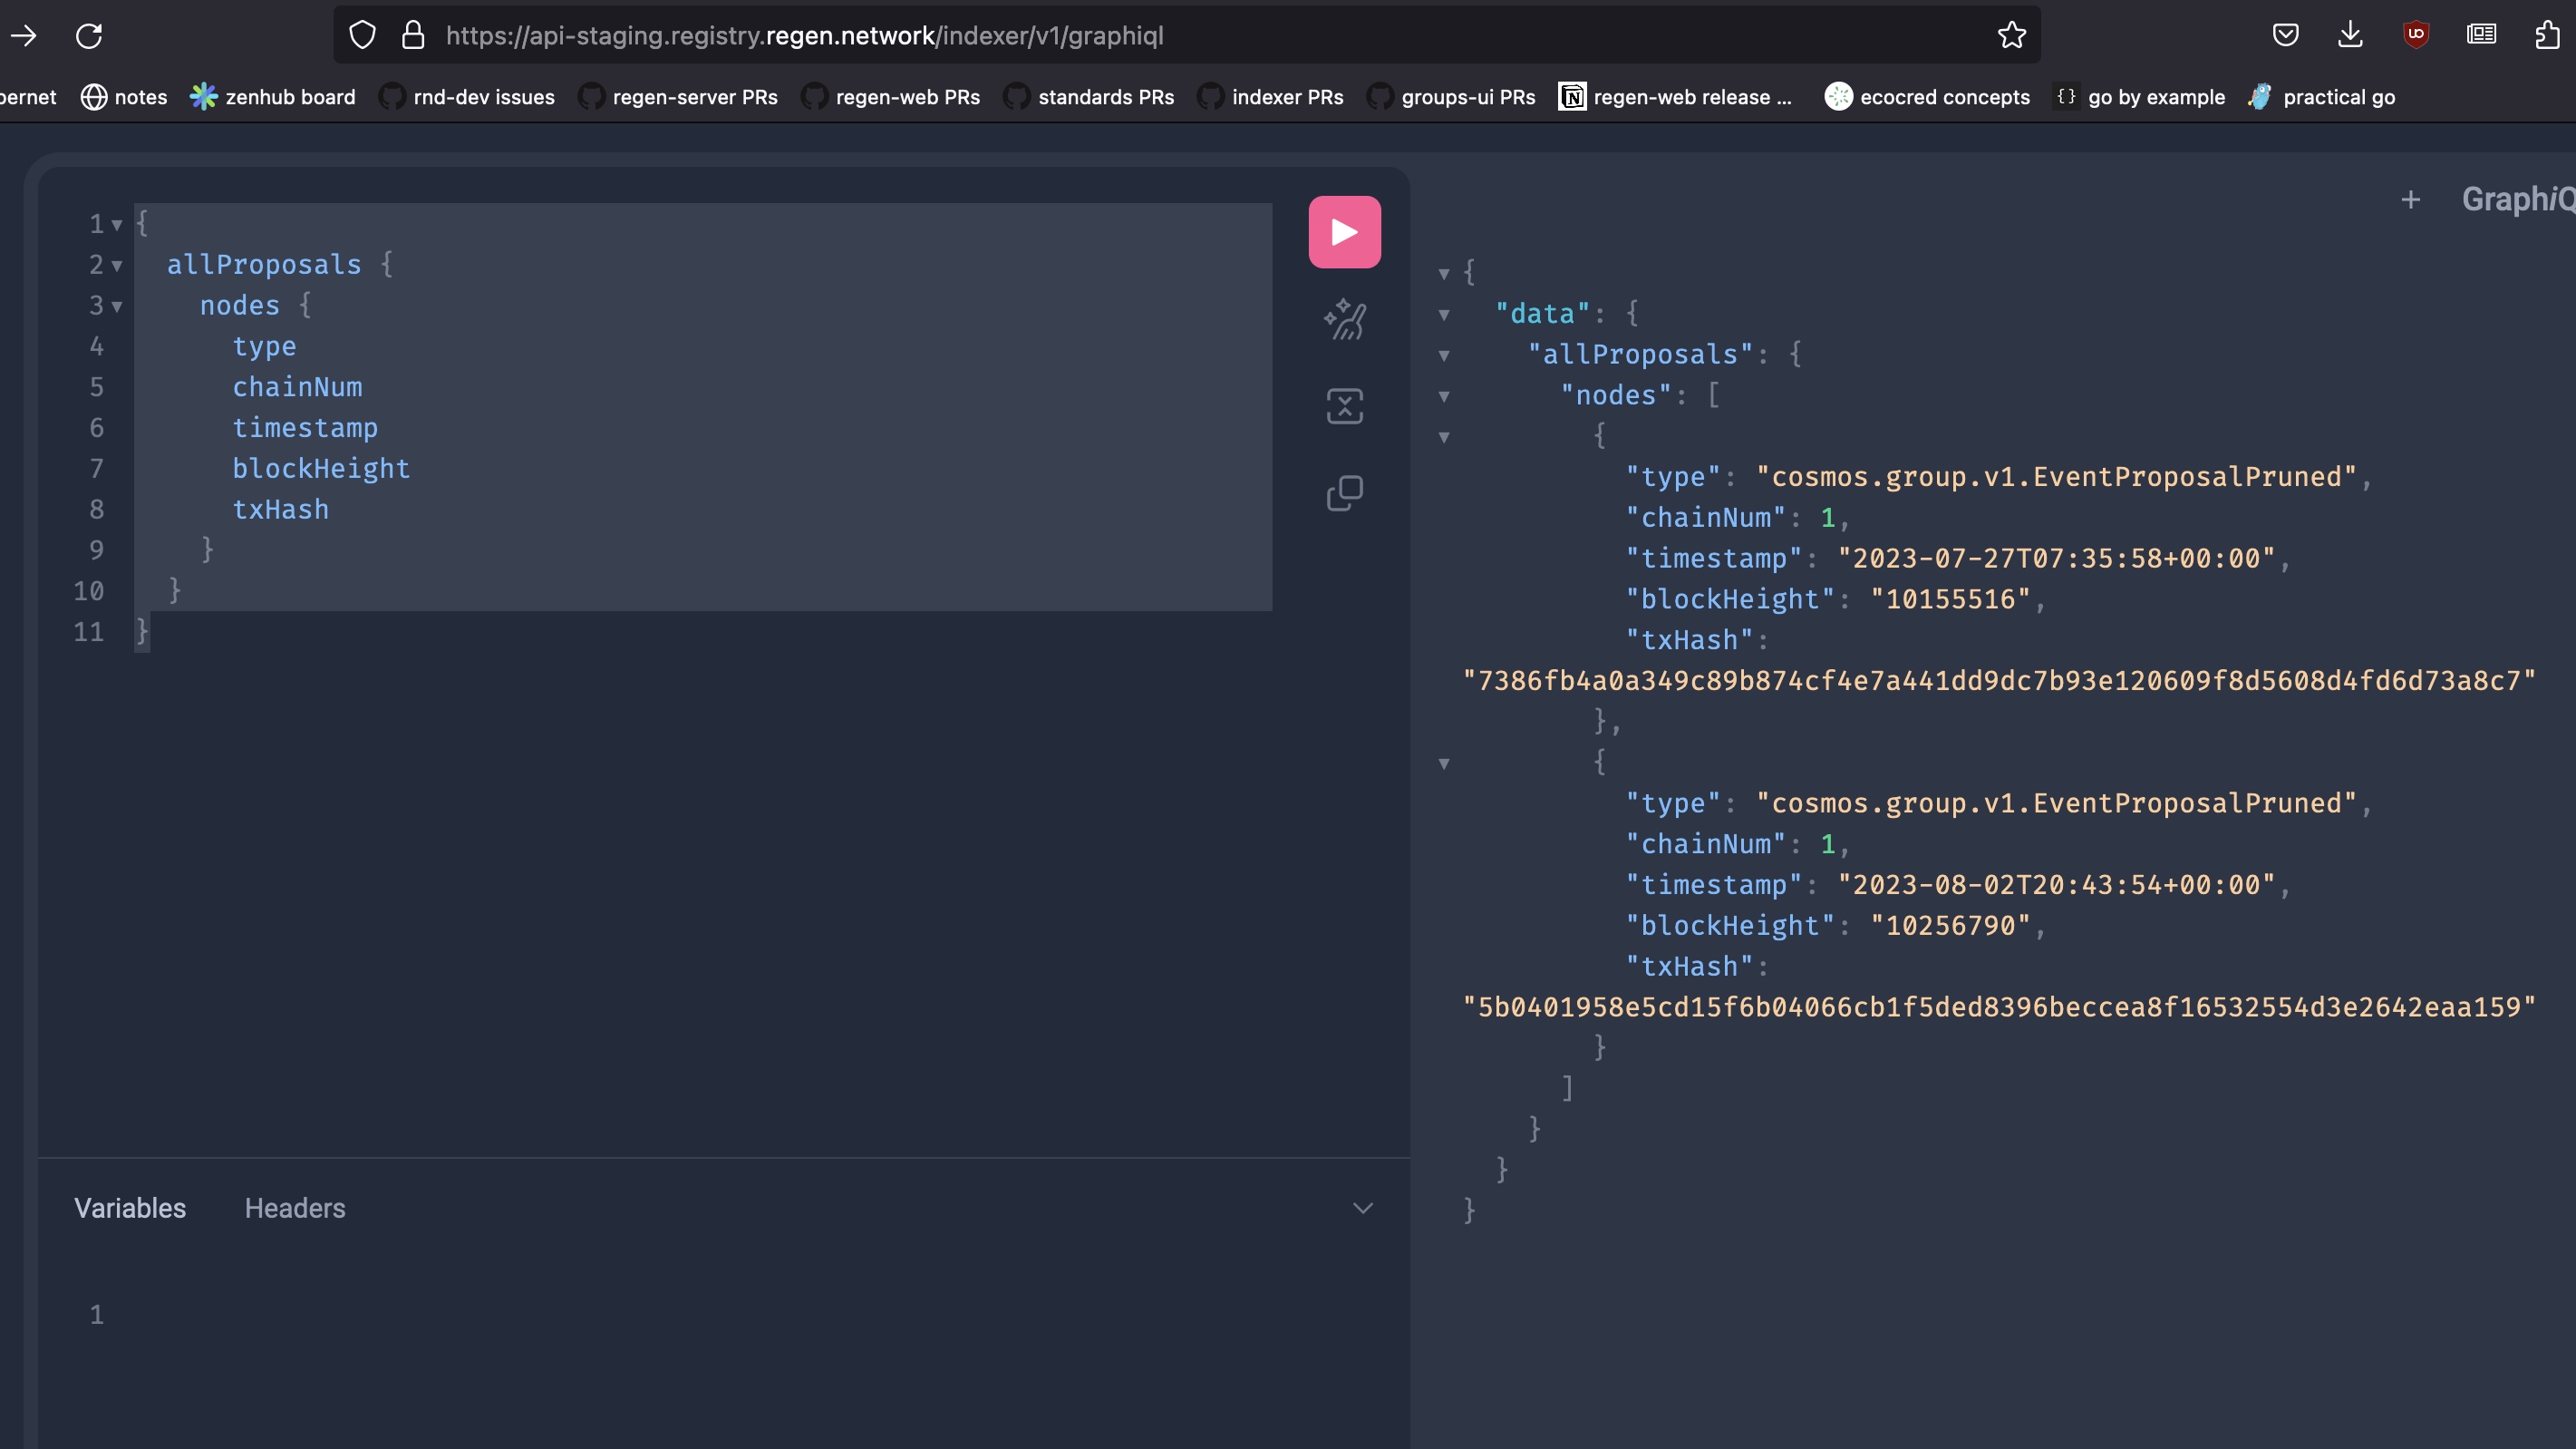Click blockHeight field in query editor
This screenshot has height=1449, width=2576.
(x=321, y=468)
